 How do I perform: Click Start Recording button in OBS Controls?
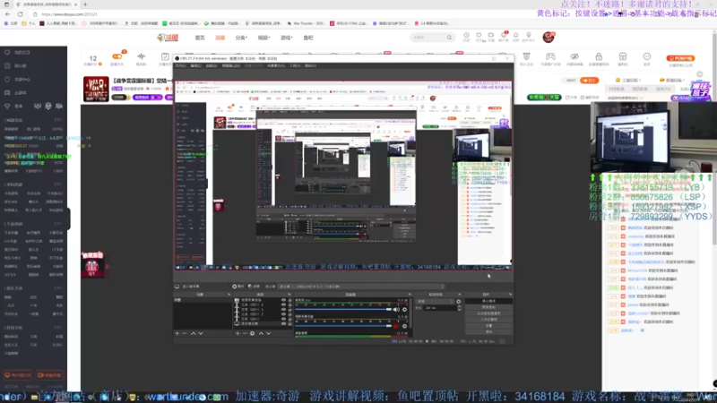pyautogui.click(x=488, y=307)
